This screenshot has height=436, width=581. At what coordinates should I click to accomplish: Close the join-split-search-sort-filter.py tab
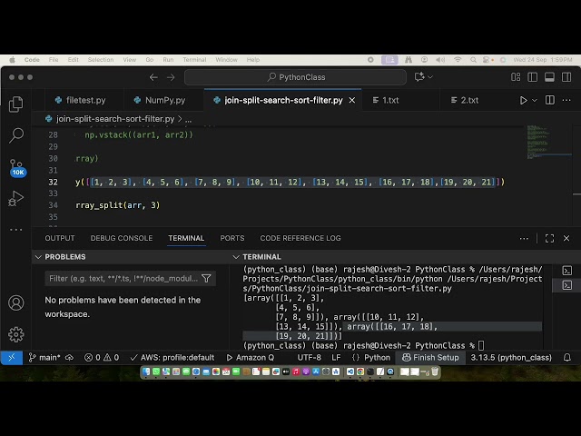coord(352,100)
